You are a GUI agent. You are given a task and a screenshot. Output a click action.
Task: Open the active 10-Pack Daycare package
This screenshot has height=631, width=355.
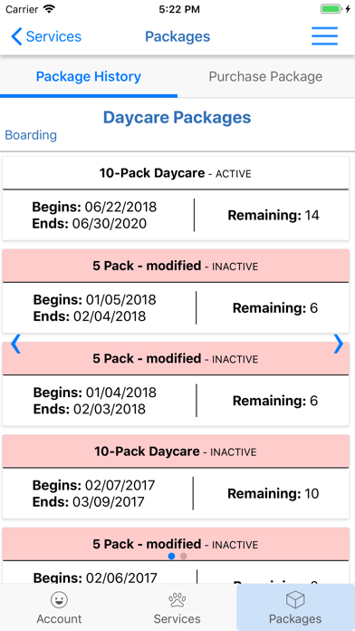click(176, 199)
